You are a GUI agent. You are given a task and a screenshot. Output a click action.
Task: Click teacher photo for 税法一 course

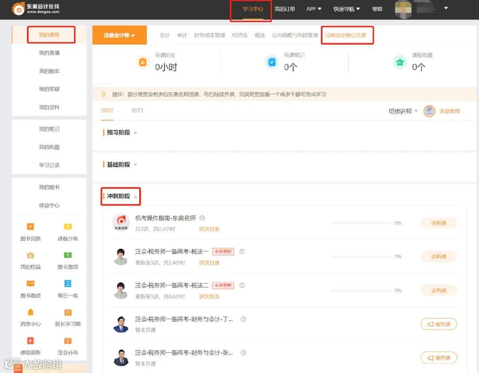pos(121,257)
